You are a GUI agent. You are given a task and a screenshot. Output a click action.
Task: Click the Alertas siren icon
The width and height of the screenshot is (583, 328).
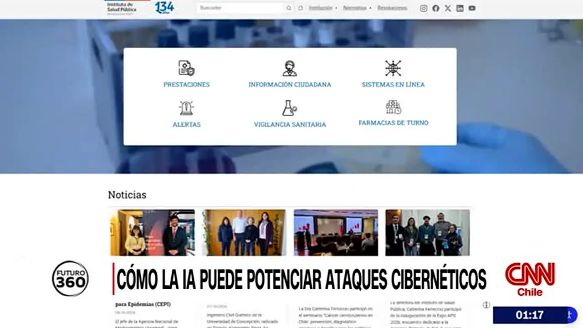(x=186, y=108)
